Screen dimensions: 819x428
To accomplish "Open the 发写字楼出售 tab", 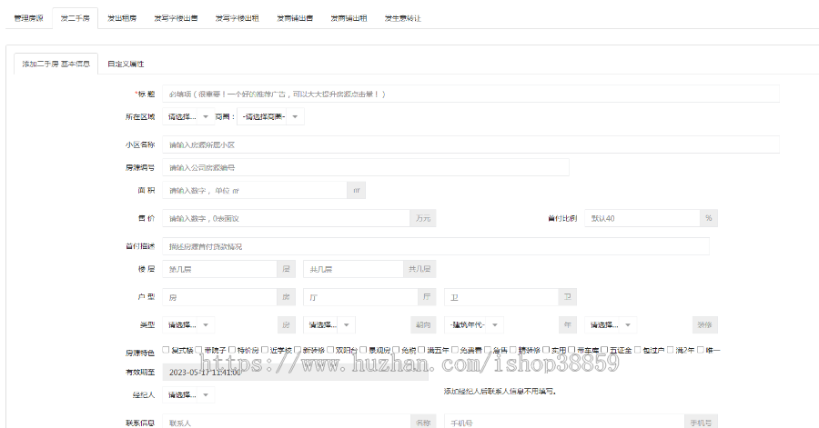I will pyautogui.click(x=176, y=18).
